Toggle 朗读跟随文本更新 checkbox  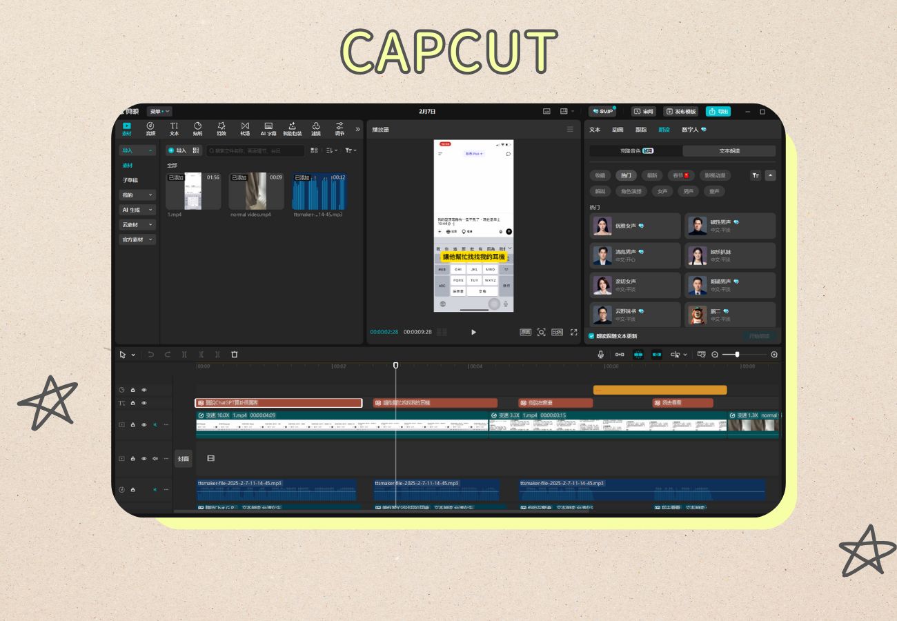(x=591, y=336)
